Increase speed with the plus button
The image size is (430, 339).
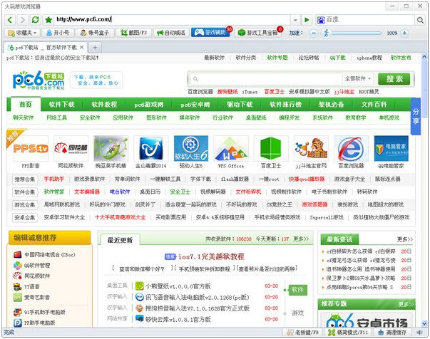tap(404, 33)
